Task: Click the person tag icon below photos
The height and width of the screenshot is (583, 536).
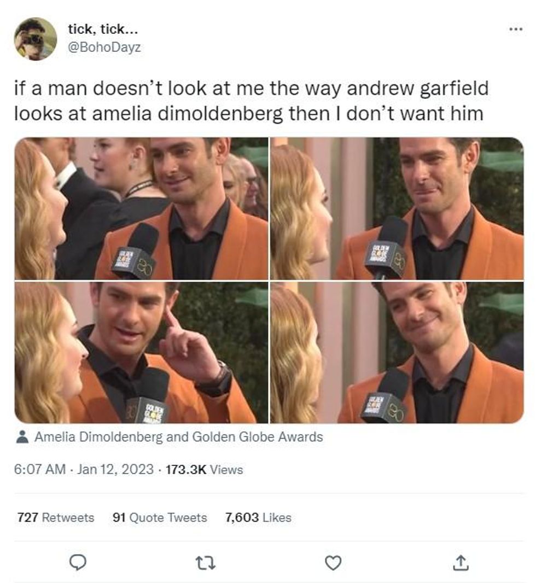Action: [x=22, y=436]
